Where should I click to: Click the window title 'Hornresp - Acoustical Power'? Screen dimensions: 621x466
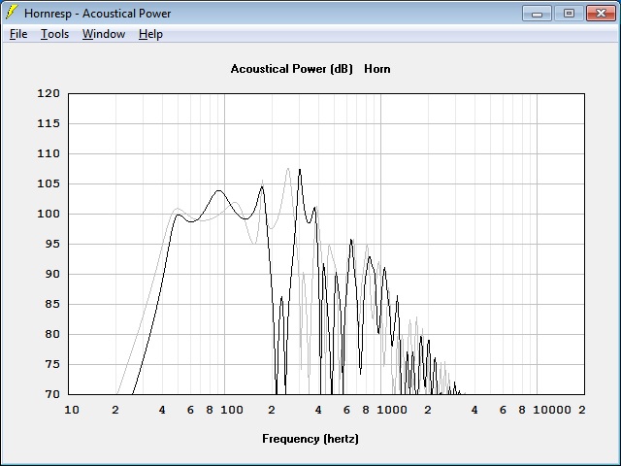pyautogui.click(x=97, y=14)
